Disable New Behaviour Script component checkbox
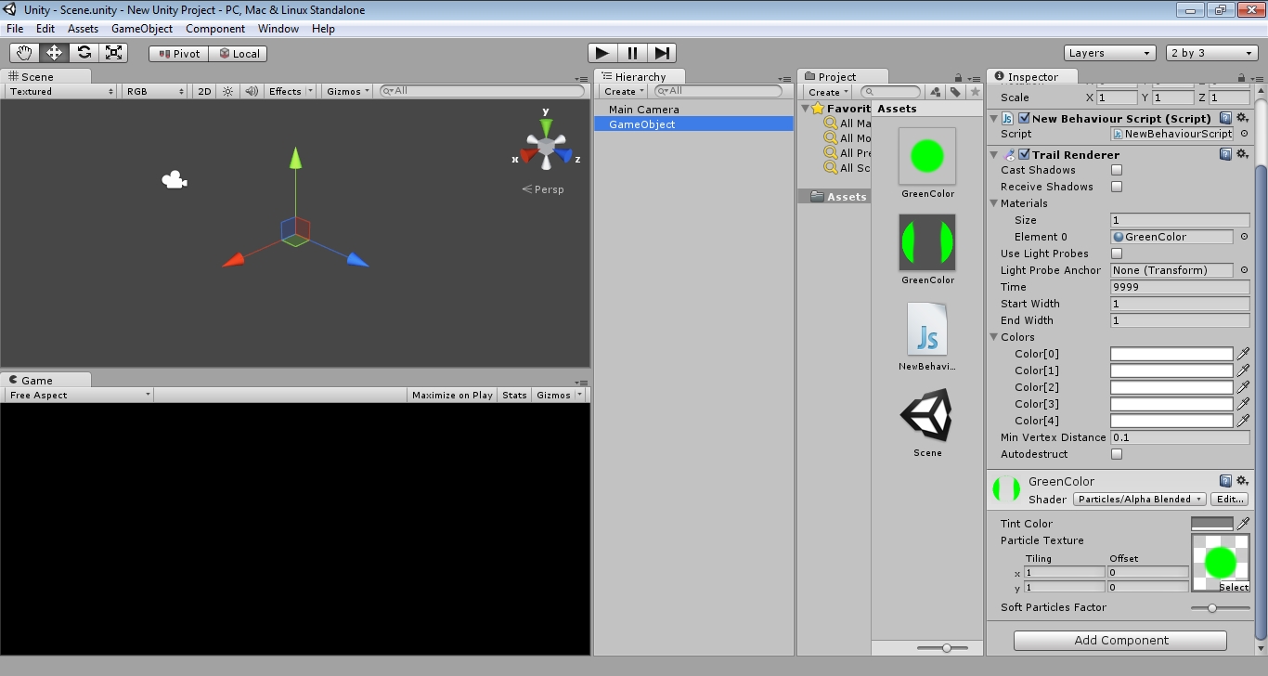The image size is (1268, 676). (x=1024, y=118)
